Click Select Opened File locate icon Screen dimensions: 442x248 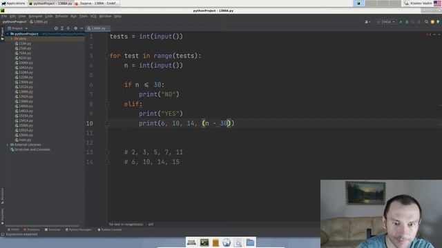pos(56,28)
